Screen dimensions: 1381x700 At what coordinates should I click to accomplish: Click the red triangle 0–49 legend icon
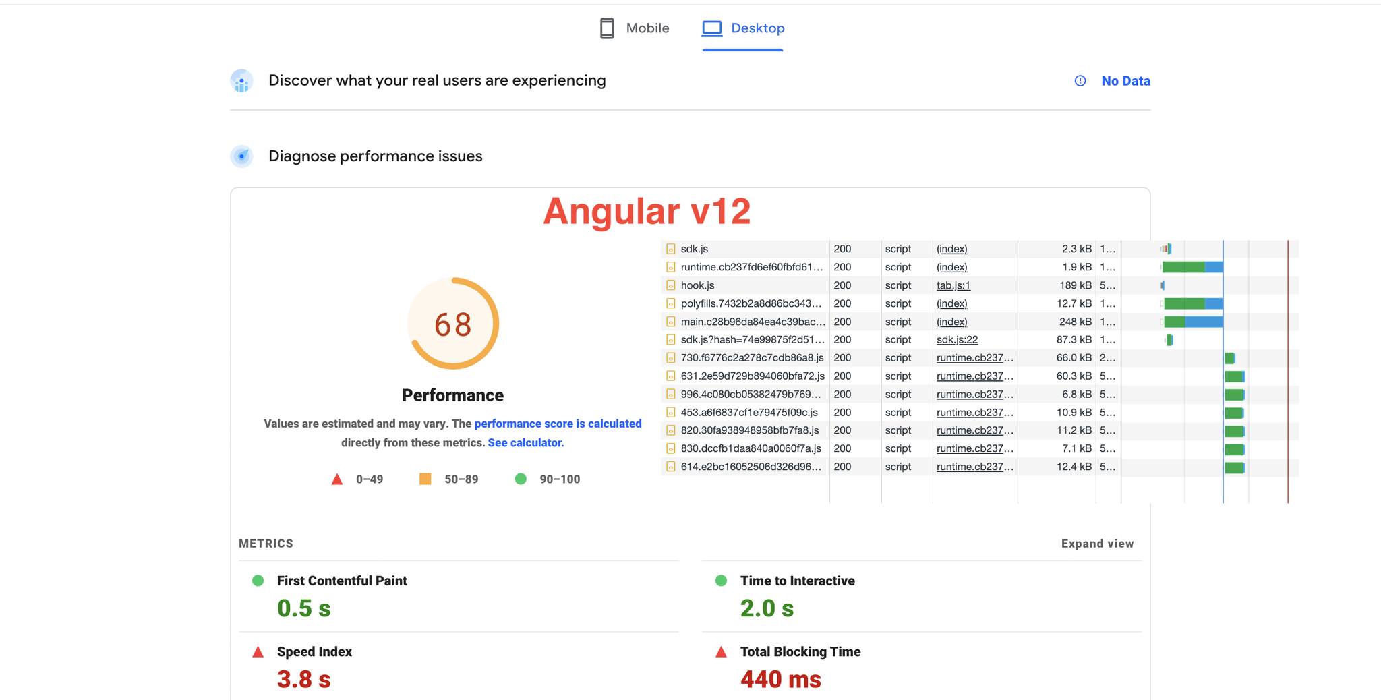click(x=337, y=479)
